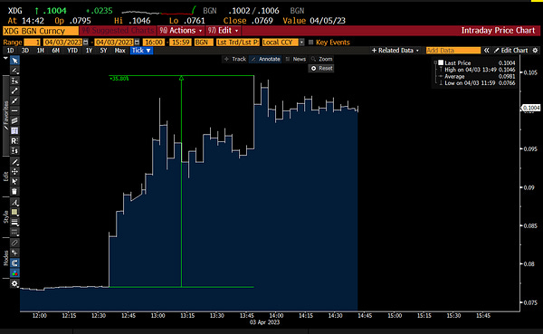543x334 pixels.
Task: Open the text style A icon
Action: coord(14,203)
